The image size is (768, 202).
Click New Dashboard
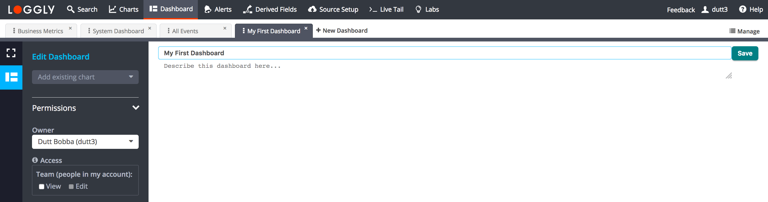pos(342,31)
